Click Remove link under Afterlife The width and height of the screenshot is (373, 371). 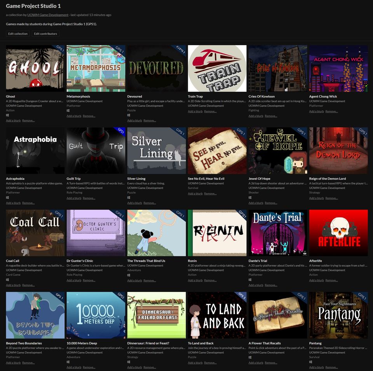point(331,280)
